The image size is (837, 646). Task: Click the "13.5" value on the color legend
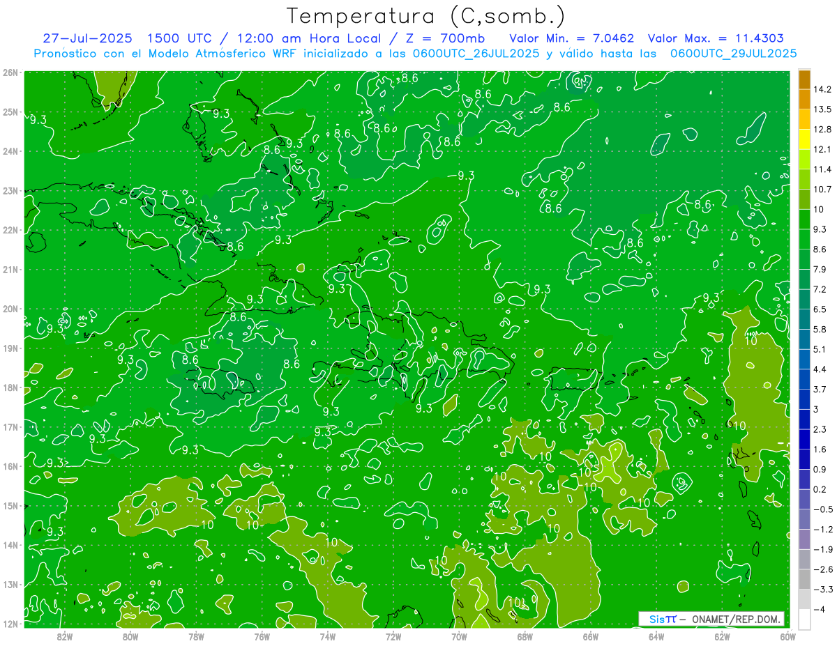[822, 109]
